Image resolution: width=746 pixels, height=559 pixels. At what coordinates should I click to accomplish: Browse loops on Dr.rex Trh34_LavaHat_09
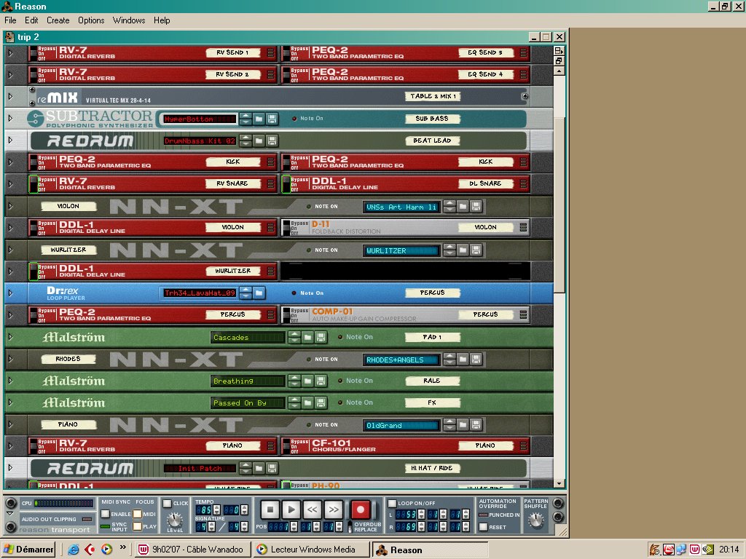pyautogui.click(x=259, y=293)
